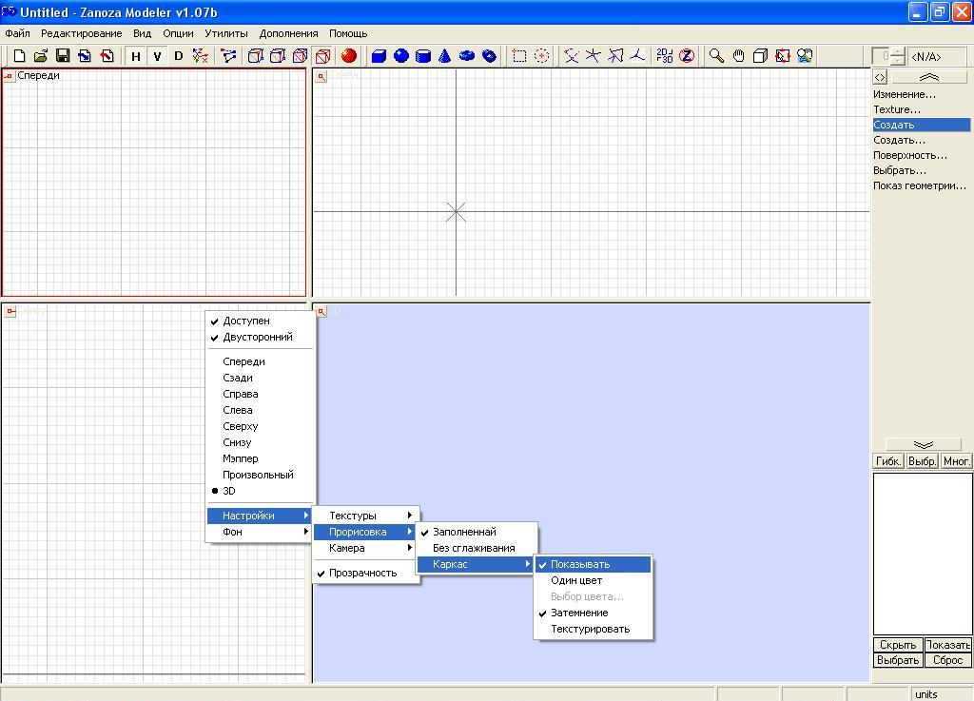Uncheck Затемнение in the Каркас submenu
Screen dimensions: 974x701
(579, 613)
